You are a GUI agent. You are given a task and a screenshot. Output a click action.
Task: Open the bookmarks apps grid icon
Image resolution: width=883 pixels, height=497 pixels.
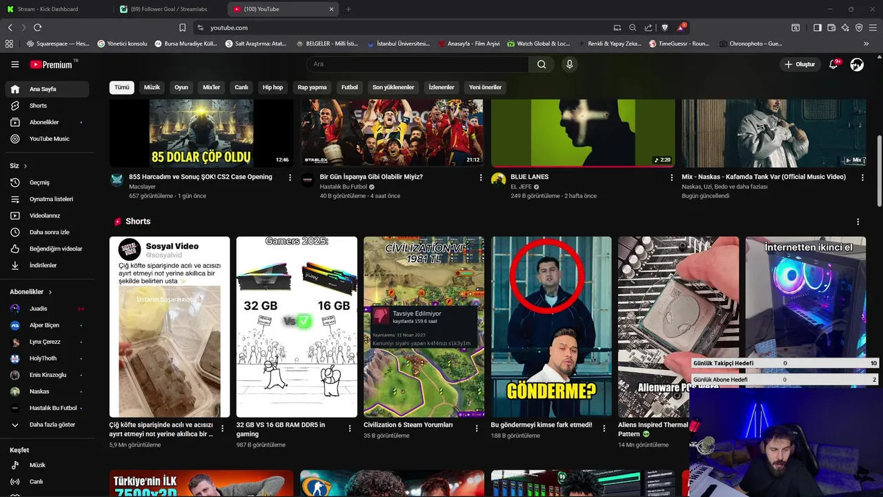(x=9, y=43)
